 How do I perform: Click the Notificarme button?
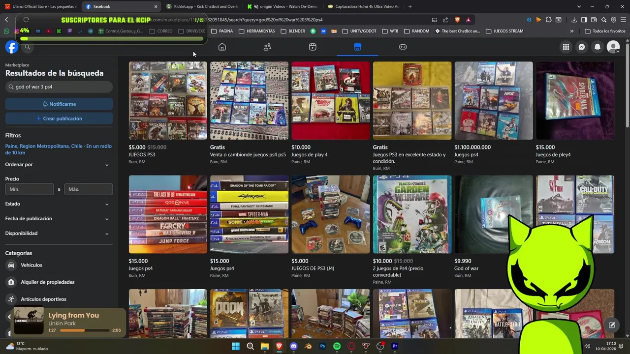(x=59, y=104)
